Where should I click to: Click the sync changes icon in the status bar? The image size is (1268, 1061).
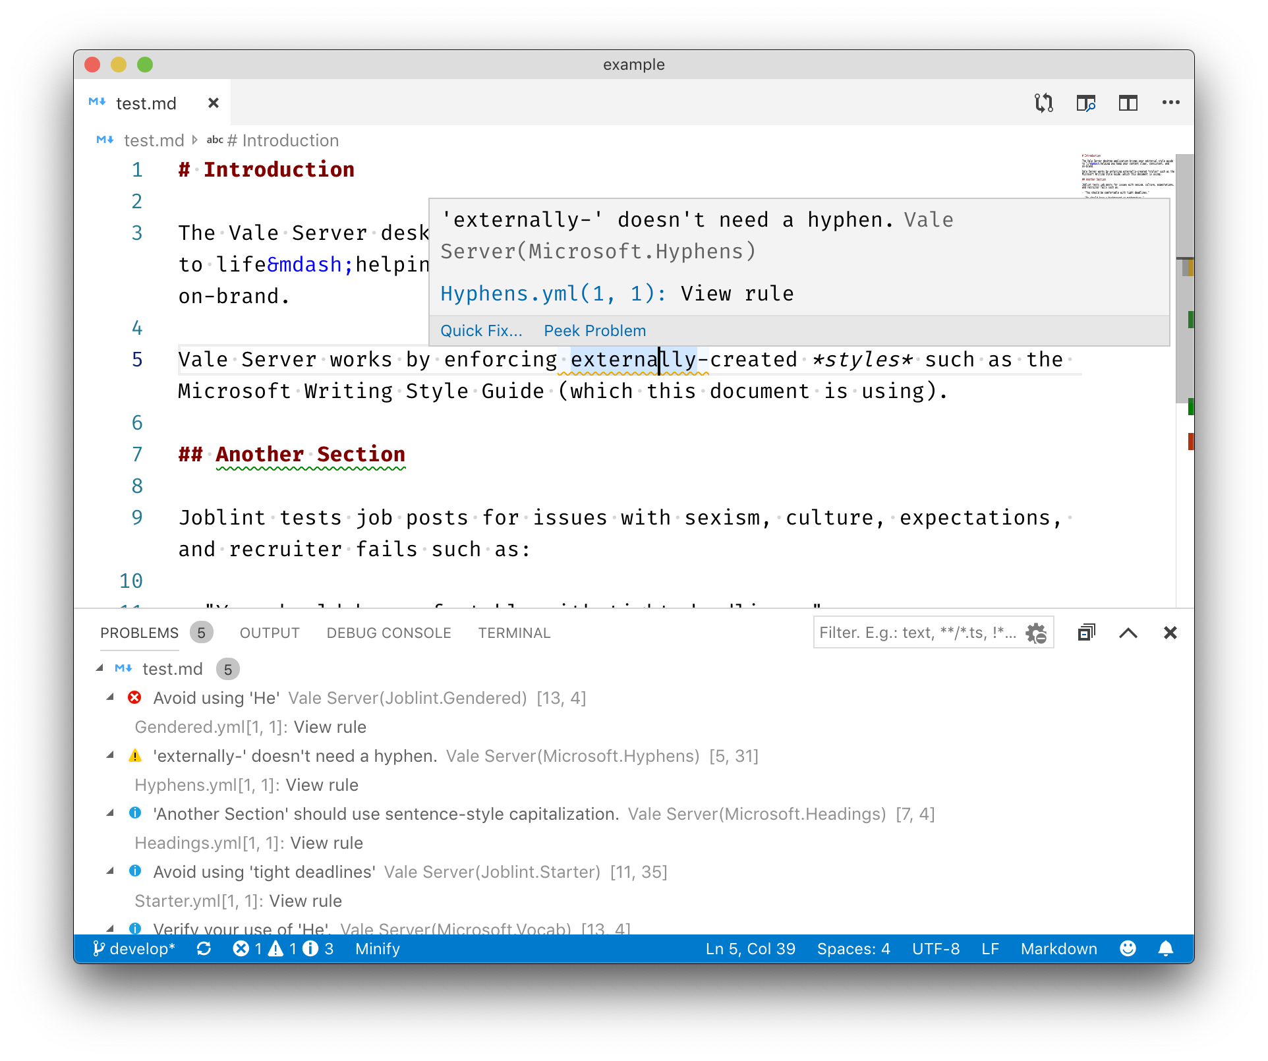tap(204, 949)
